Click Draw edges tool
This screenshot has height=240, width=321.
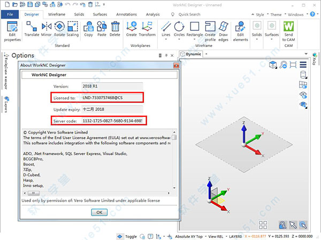(223, 31)
